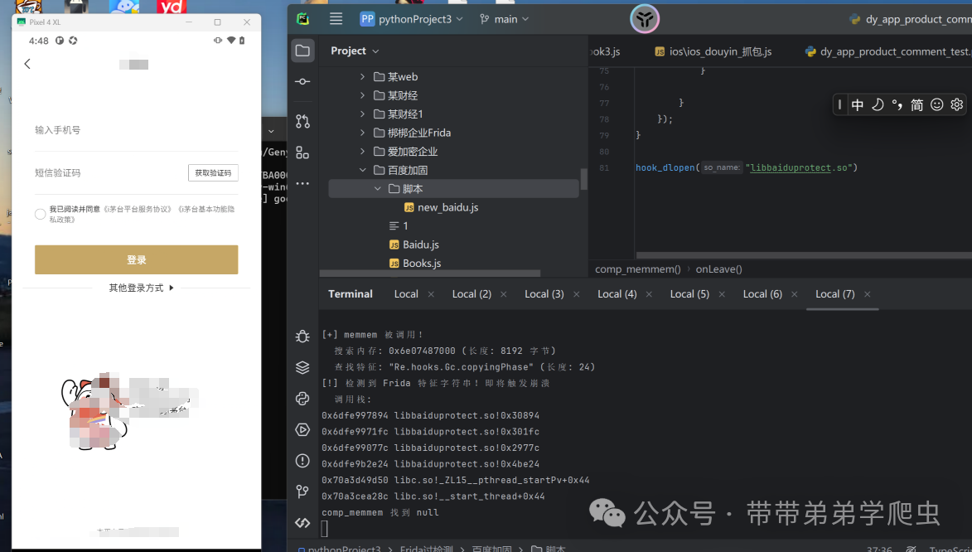Open IME settings gear icon
Viewport: 972px width, 552px height.
point(957,104)
